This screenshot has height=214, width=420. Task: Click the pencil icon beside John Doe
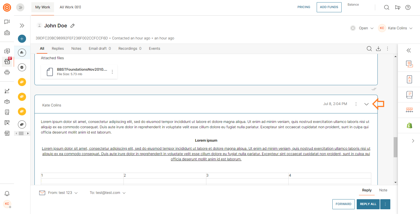pyautogui.click(x=73, y=26)
